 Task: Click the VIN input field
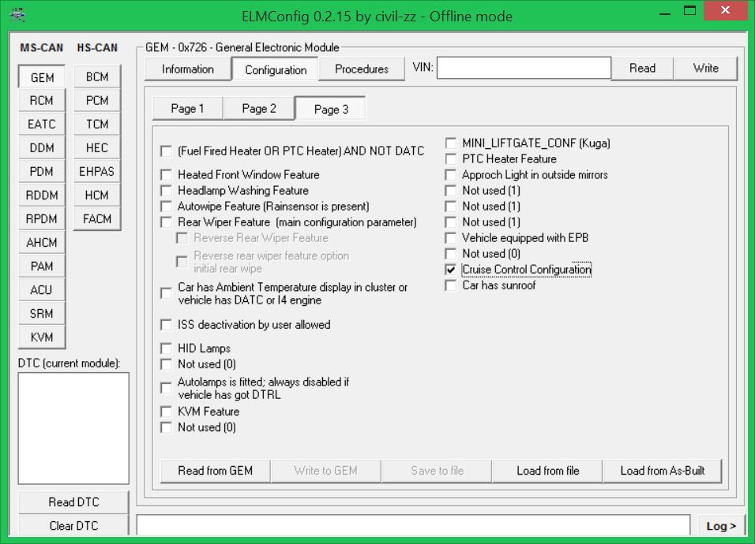[x=524, y=69]
